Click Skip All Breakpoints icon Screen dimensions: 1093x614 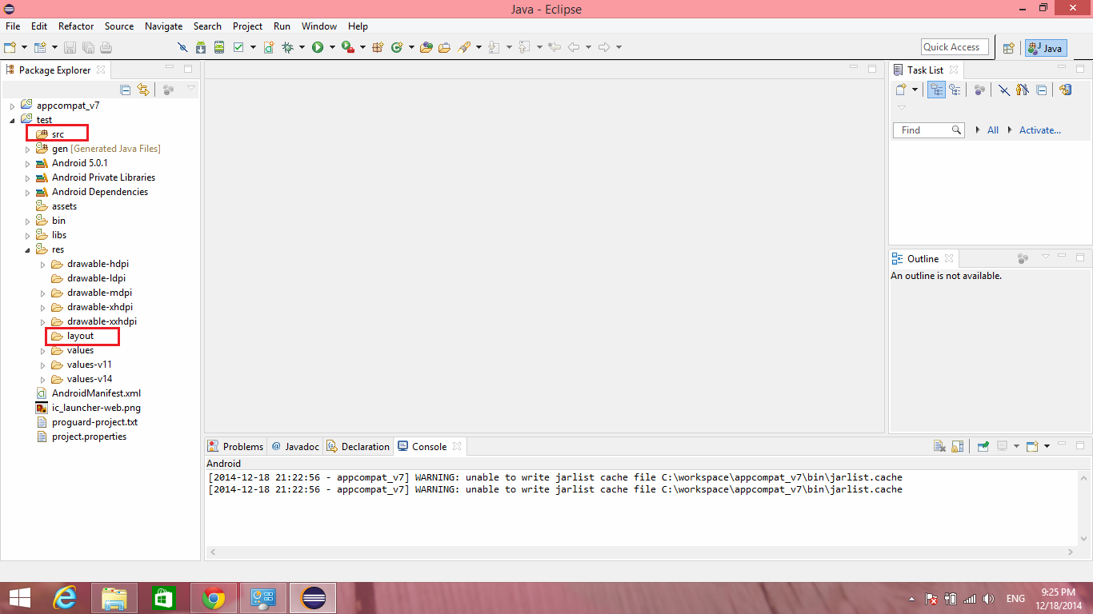(182, 47)
